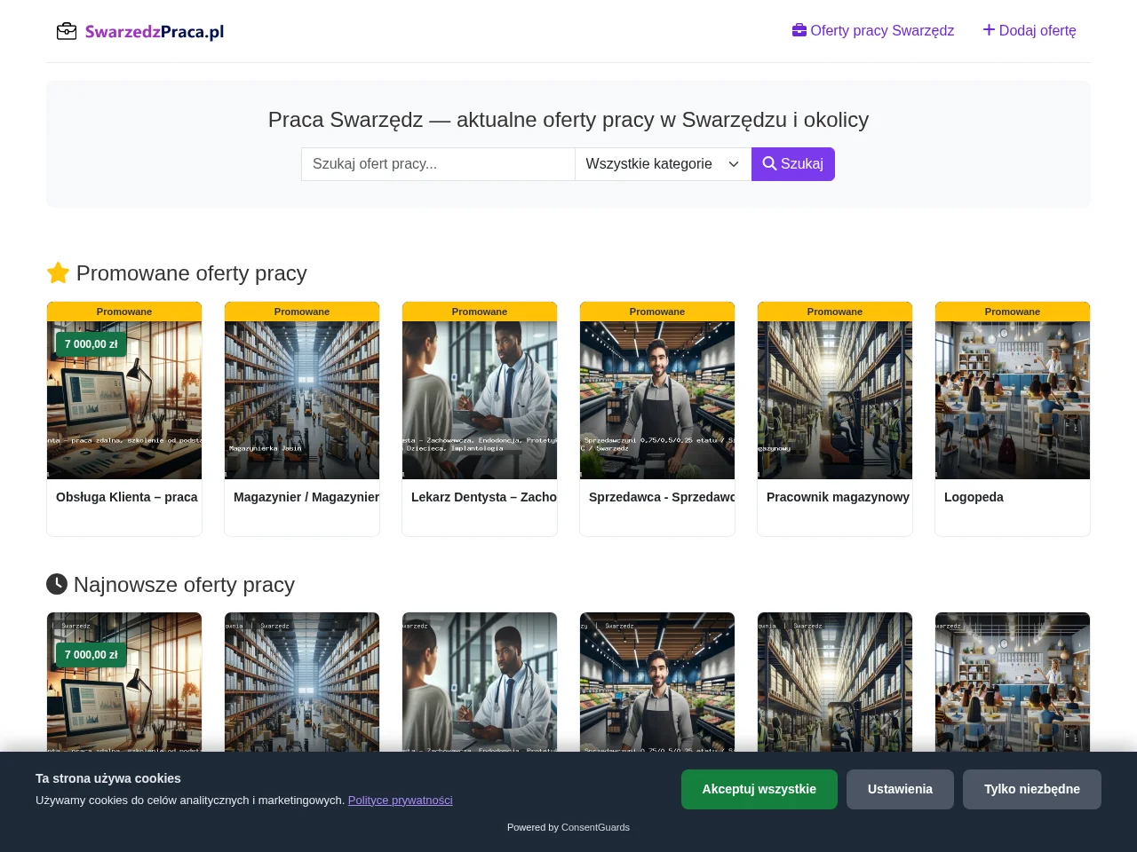Open the Magazynier / Magazynier title text
Viewport: 1137px width, 852px height.
[306, 497]
